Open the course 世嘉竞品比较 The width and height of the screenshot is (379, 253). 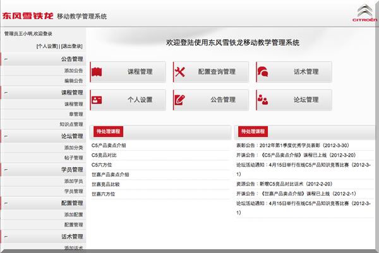click(105, 184)
